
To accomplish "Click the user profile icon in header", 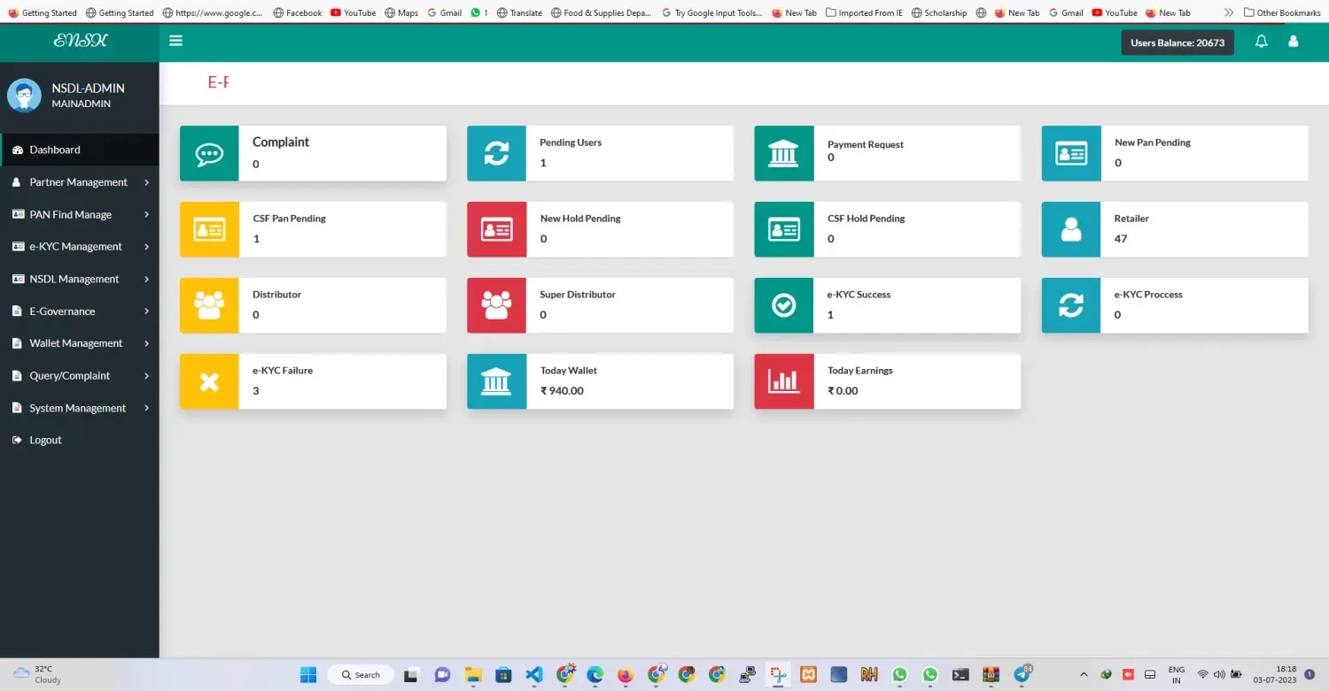I will [x=1293, y=42].
